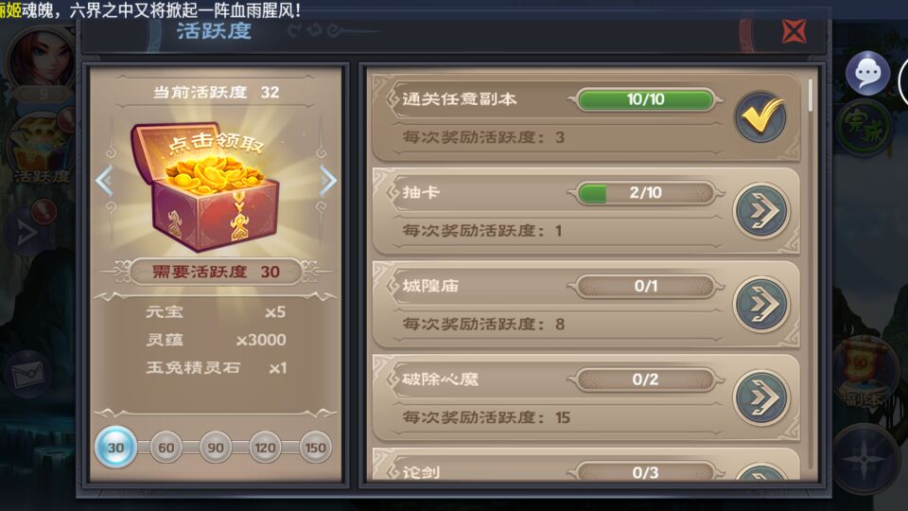Click the 抽卡 progress bar 2/10
Image resolution: width=908 pixels, height=511 pixels.
click(646, 193)
